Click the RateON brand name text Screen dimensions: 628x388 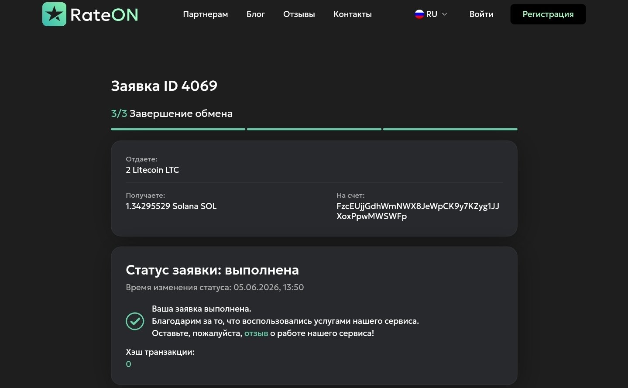[x=104, y=15]
